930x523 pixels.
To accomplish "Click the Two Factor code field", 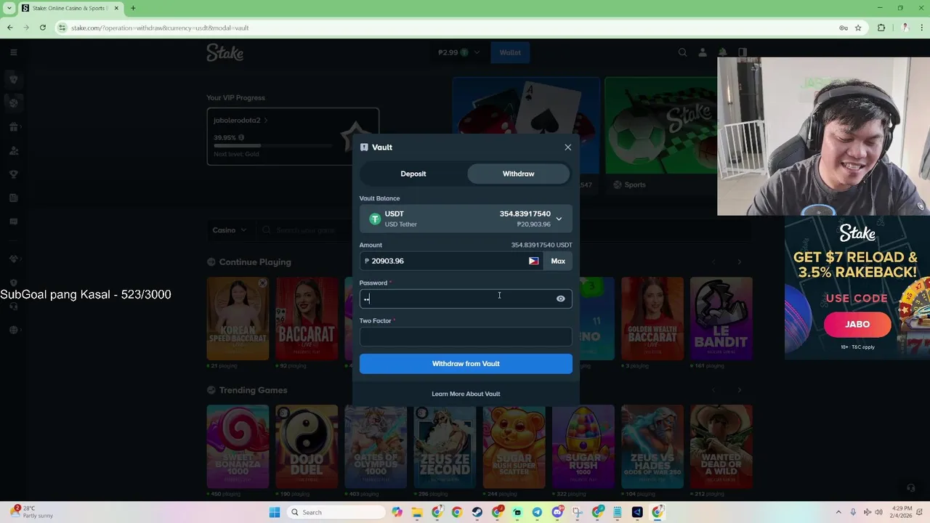I will tap(466, 336).
